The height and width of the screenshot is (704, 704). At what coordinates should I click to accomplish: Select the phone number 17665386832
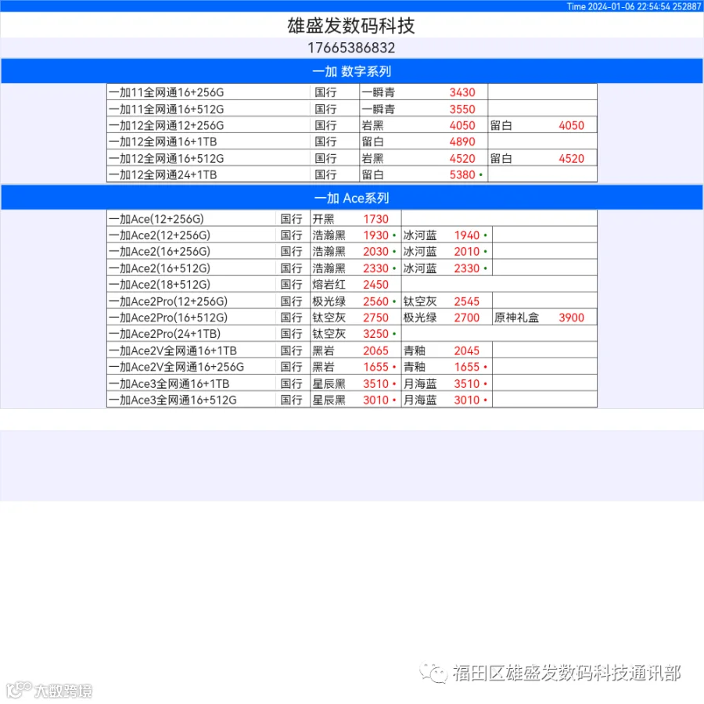(x=351, y=48)
